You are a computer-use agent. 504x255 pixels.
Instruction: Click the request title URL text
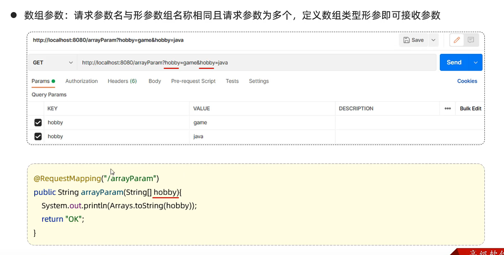tap(108, 40)
